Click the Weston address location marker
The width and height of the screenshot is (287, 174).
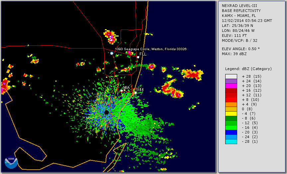click(112, 53)
